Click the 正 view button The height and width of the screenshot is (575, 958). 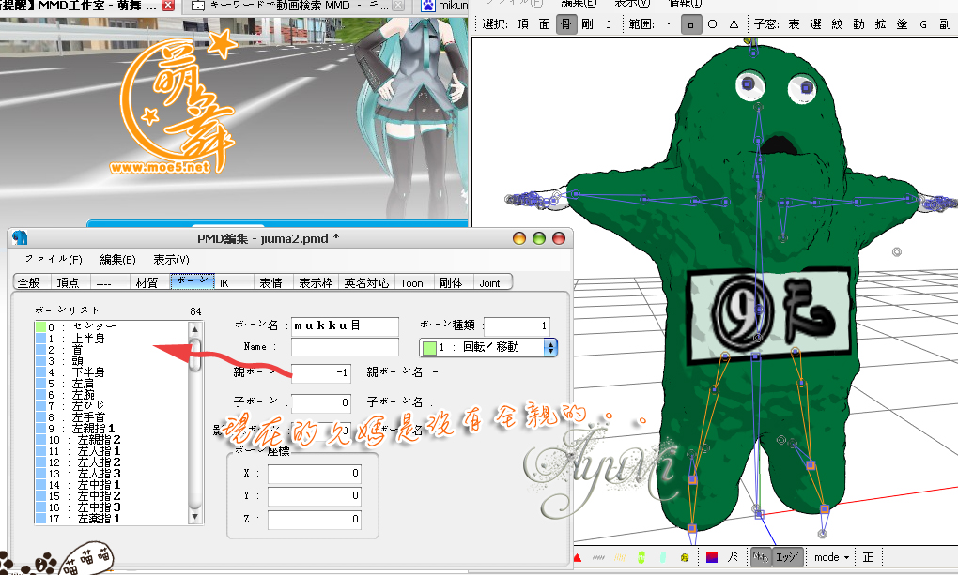pos(868,557)
